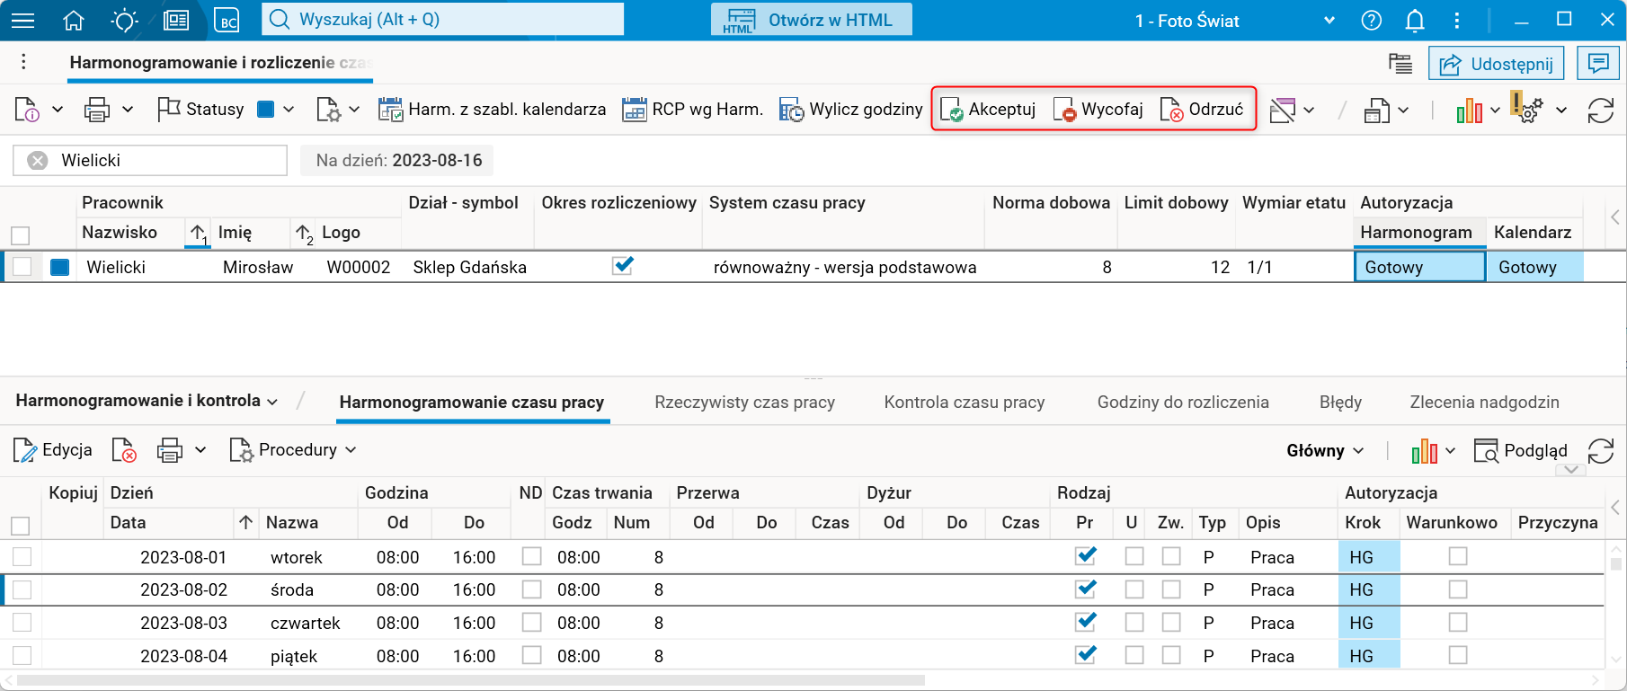Click the warning gears configuration icon
This screenshot has height=691, width=1627.
[x=1527, y=108]
